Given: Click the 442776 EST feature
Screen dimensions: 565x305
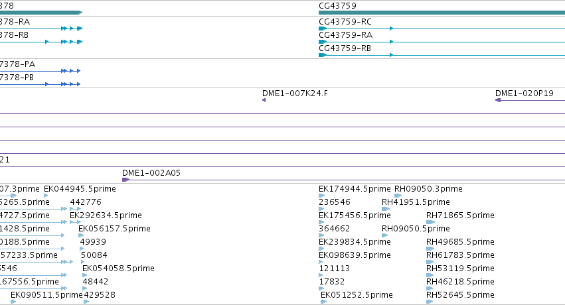Looking at the screenshot, I should tap(75, 209).
